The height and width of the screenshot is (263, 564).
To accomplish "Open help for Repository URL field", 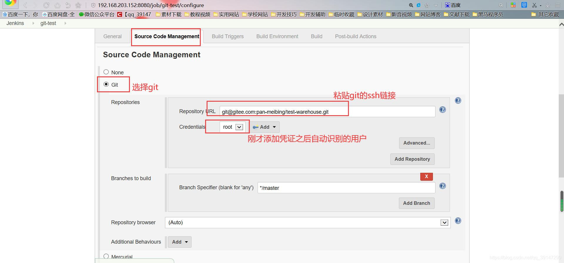I will point(442,110).
